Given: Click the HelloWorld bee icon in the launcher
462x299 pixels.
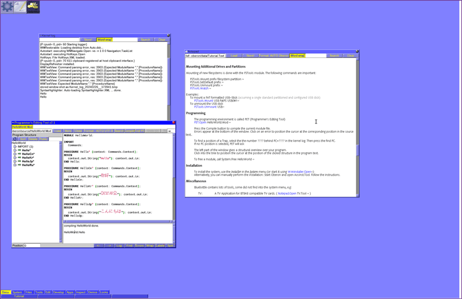Looking at the screenshot, I should point(33,7).
